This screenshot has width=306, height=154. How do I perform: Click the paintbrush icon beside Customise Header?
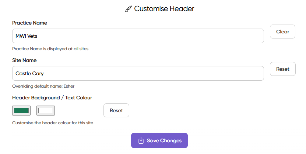pos(128,9)
